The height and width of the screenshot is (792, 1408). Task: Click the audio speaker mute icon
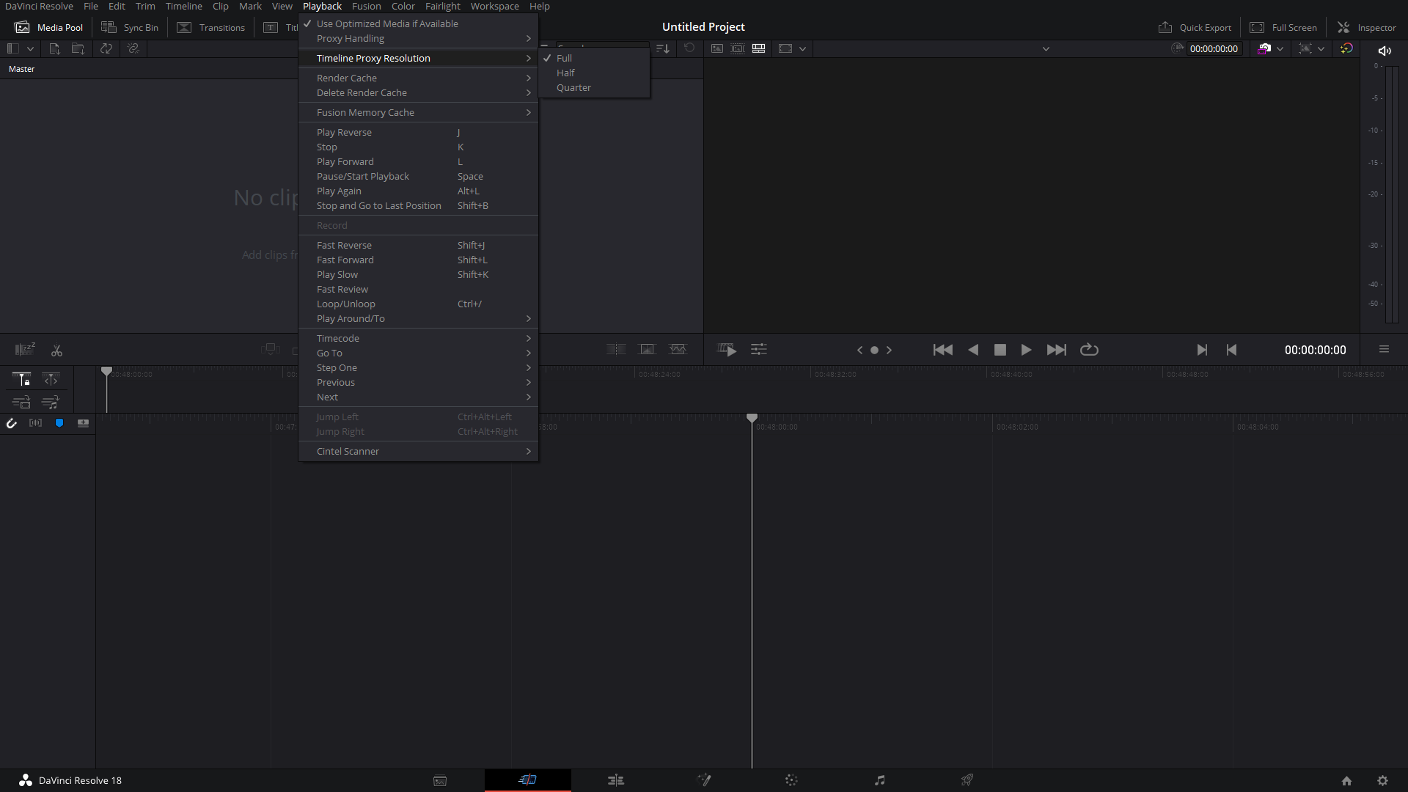1385,51
